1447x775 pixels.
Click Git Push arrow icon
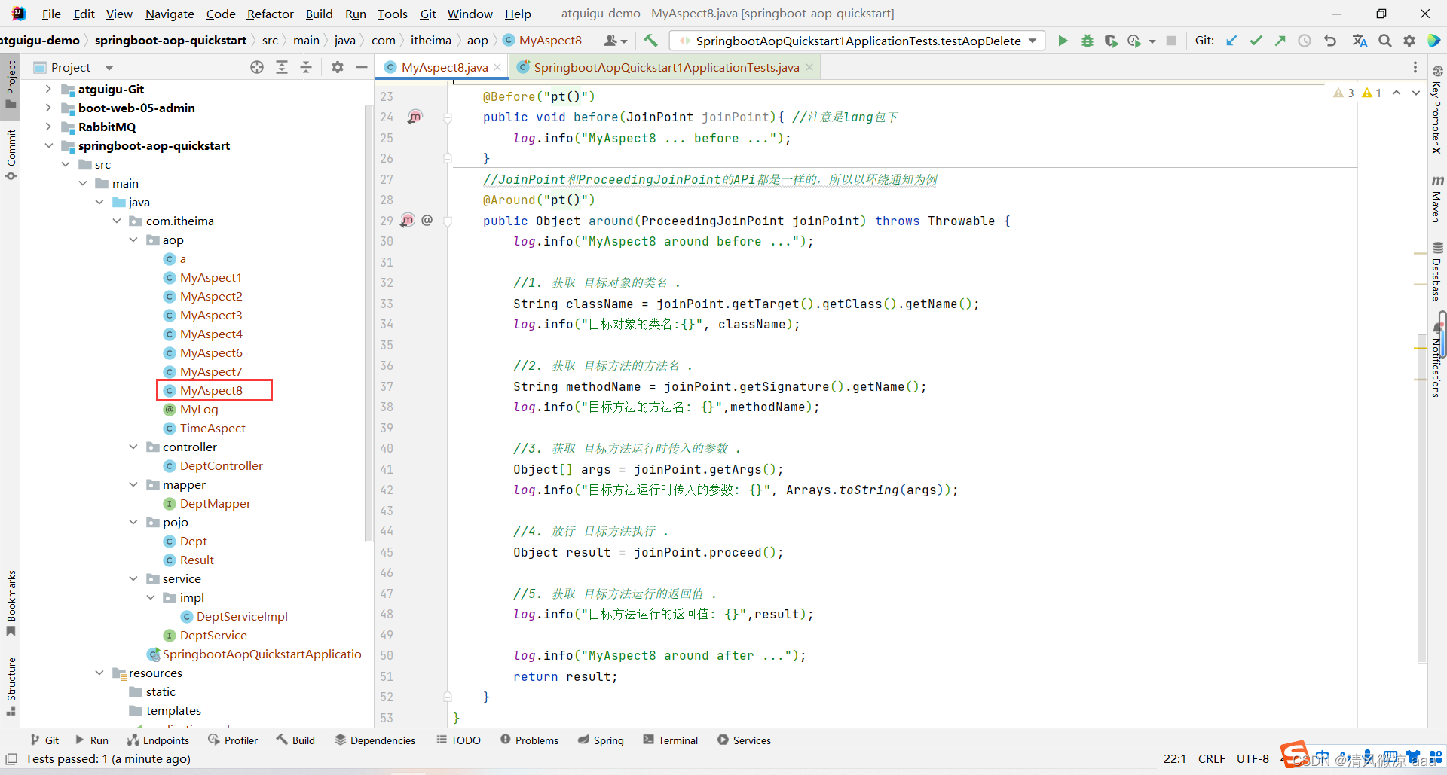click(x=1280, y=41)
